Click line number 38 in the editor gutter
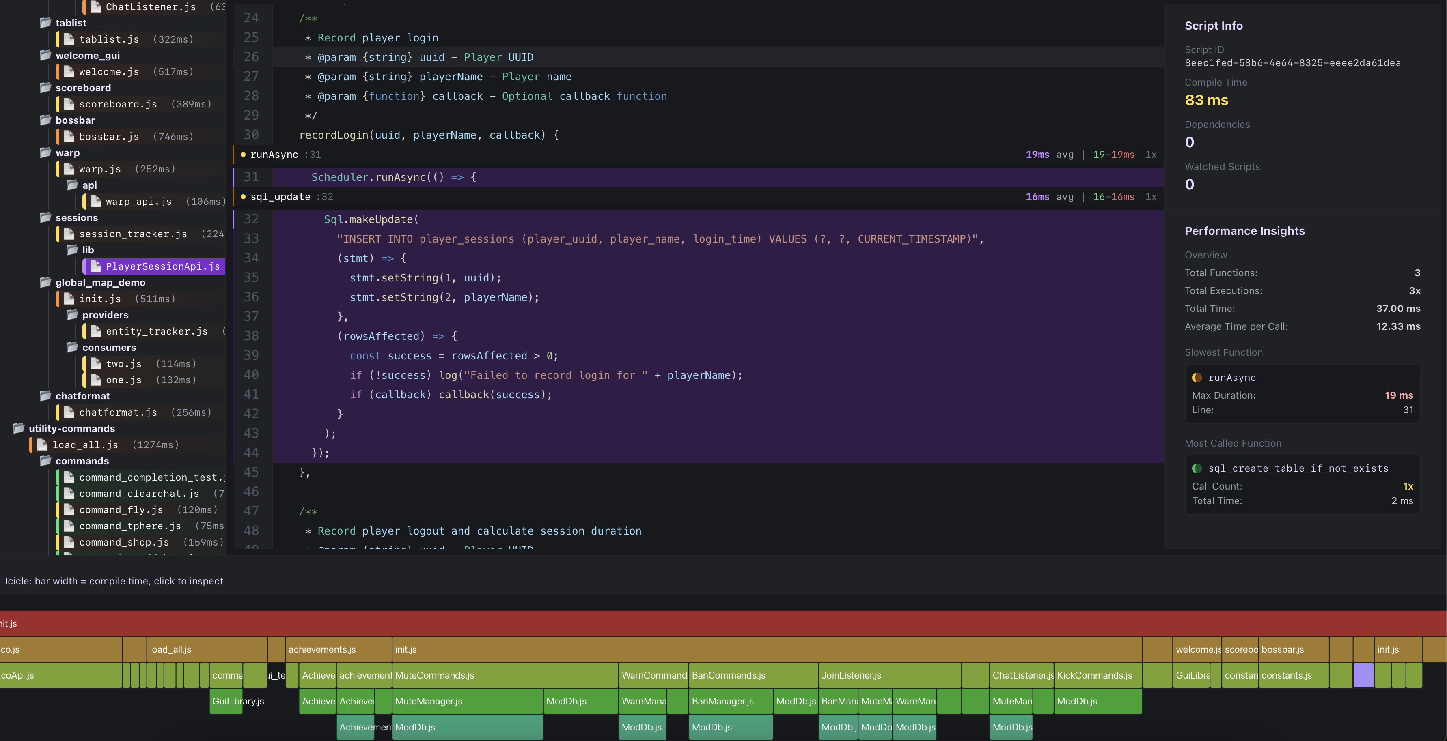The image size is (1447, 741). (x=251, y=336)
